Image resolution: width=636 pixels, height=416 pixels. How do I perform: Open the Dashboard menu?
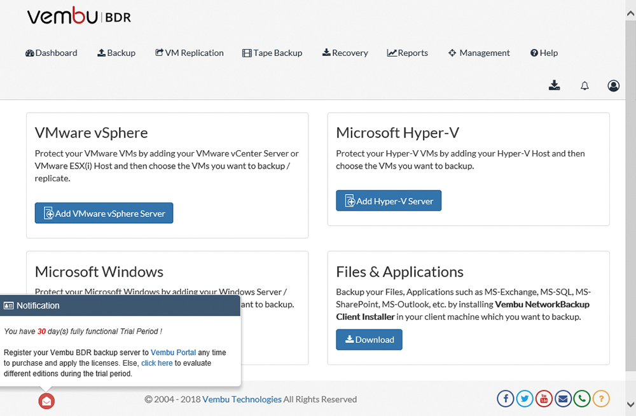(51, 53)
